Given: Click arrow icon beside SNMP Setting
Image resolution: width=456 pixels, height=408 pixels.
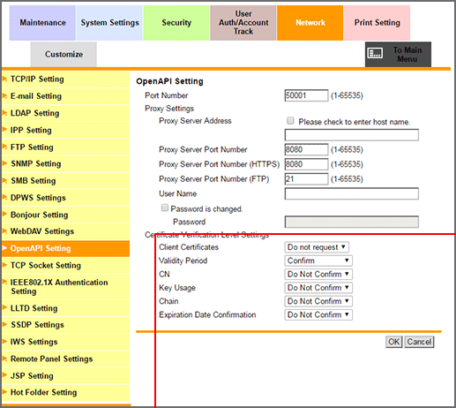Looking at the screenshot, I should point(4,163).
